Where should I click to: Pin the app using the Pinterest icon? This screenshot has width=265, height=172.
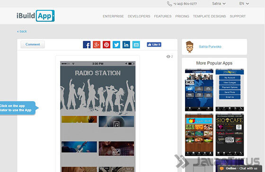[x=106, y=45]
